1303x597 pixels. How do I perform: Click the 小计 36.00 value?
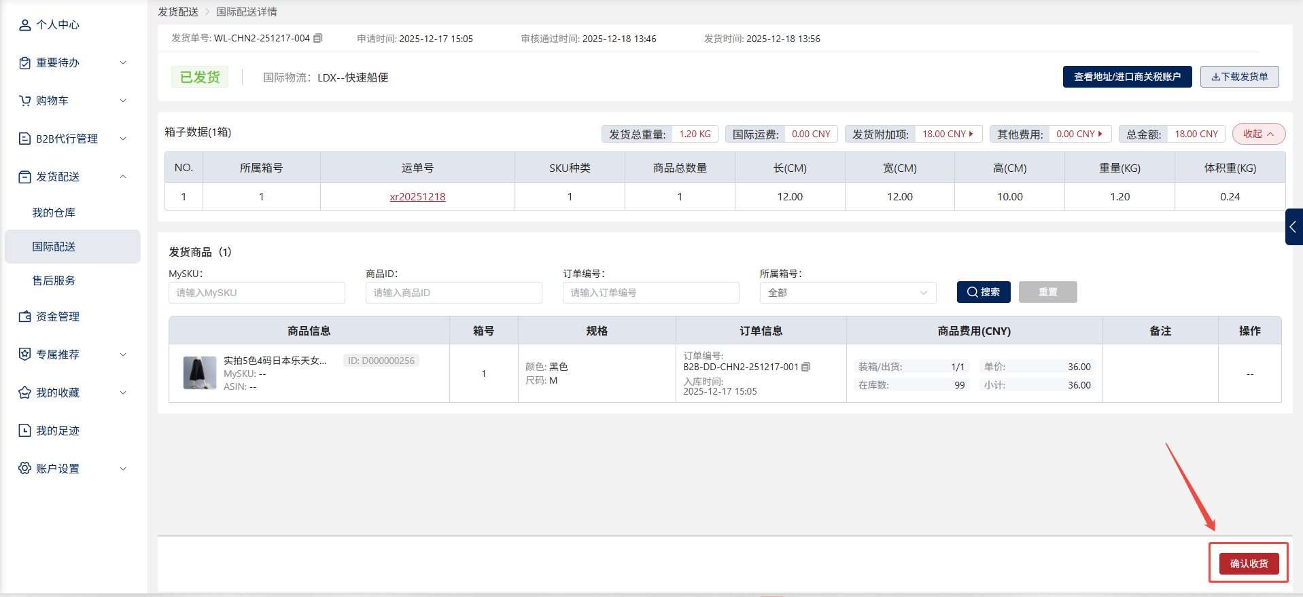point(1079,385)
